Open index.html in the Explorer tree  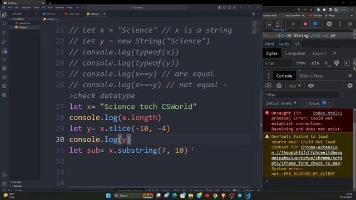pyautogui.click(x=24, y=23)
